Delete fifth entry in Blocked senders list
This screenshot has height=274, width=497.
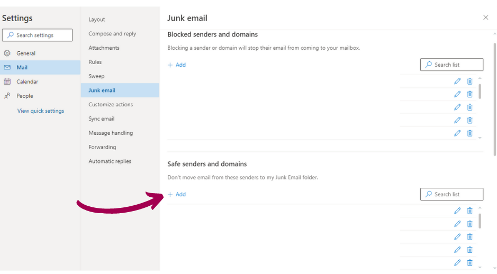(x=469, y=133)
